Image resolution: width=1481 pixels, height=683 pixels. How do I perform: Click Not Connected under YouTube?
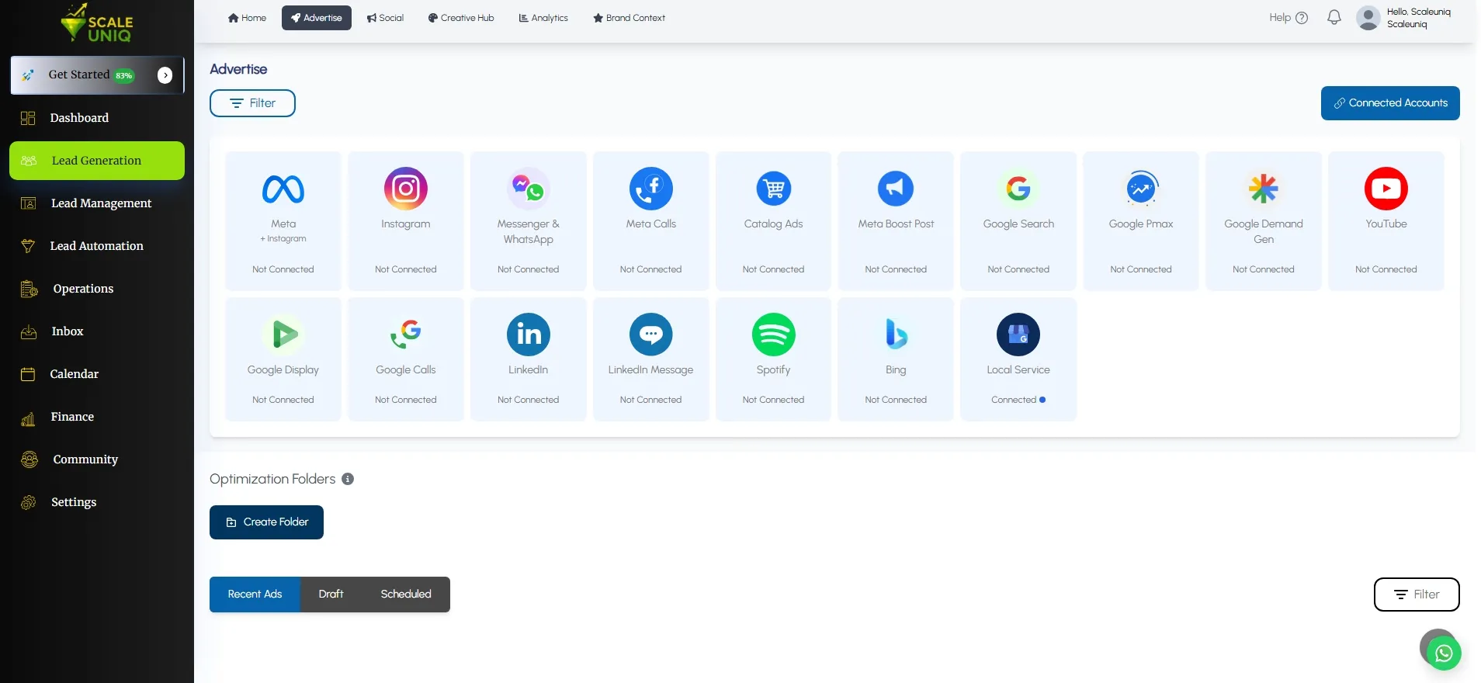pyautogui.click(x=1386, y=269)
